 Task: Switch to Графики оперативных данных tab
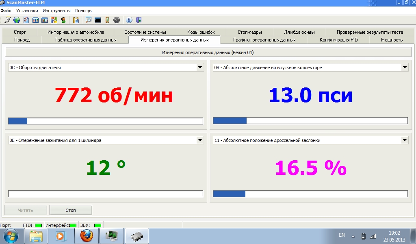(x=264, y=40)
